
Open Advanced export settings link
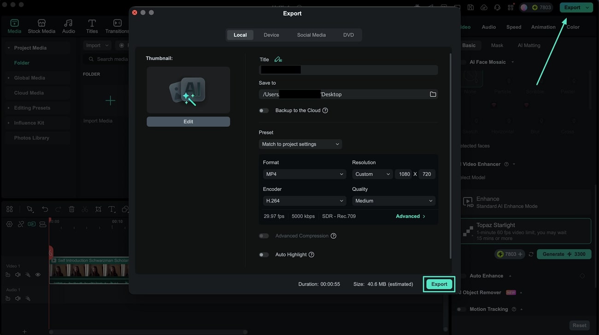[x=410, y=216]
